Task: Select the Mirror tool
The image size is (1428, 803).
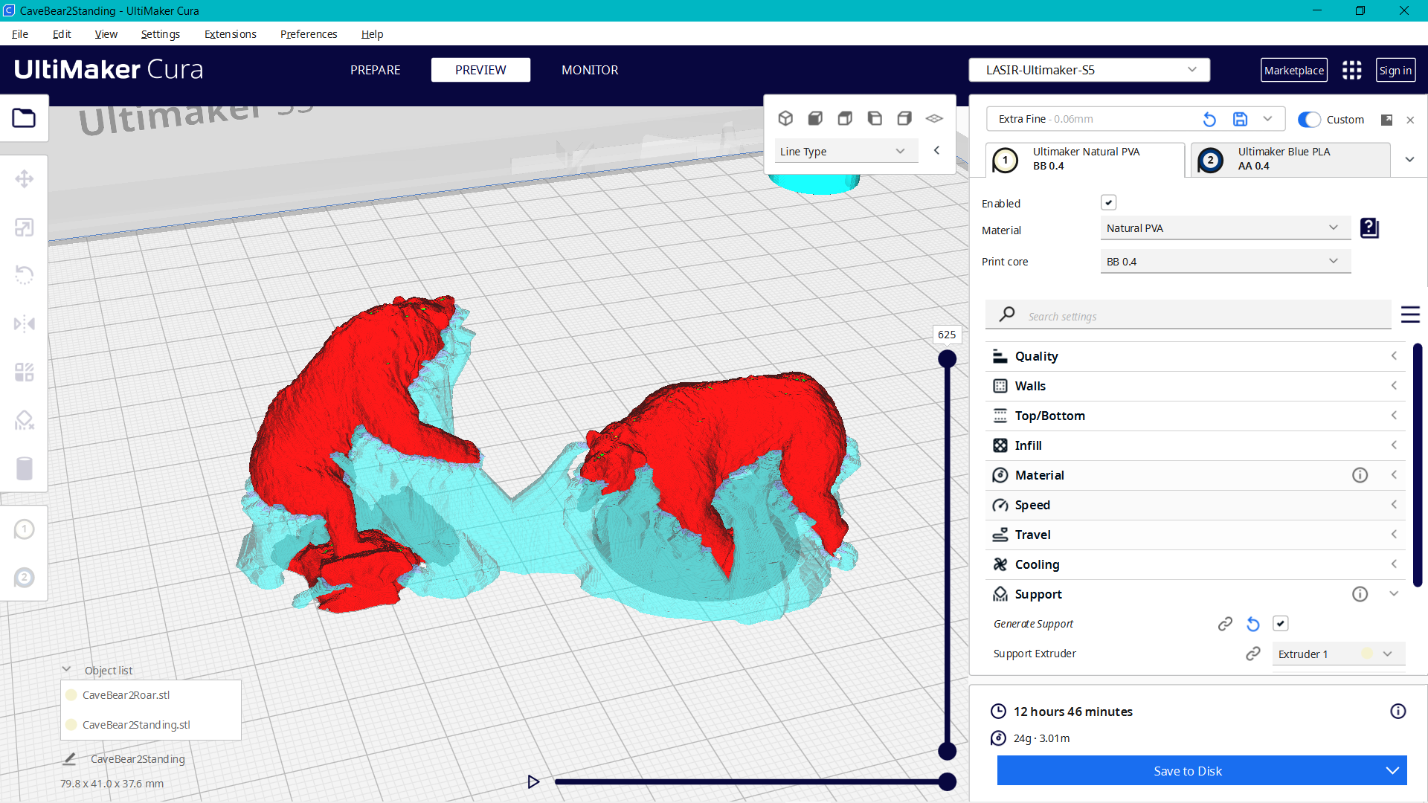Action: (25, 323)
